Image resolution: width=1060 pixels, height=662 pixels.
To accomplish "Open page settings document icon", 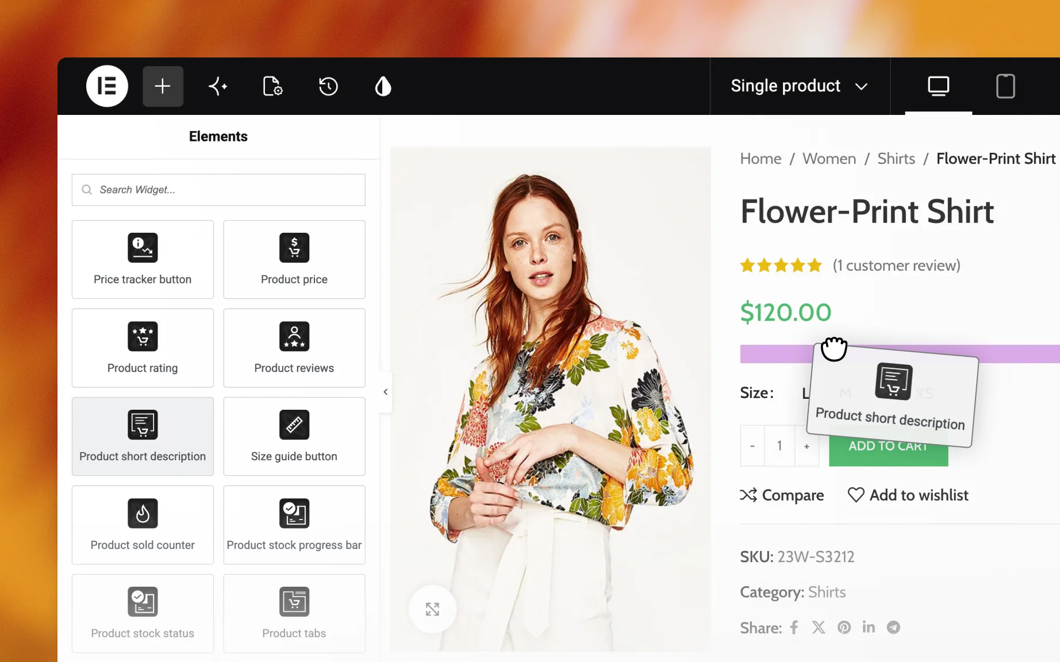I will (x=272, y=87).
